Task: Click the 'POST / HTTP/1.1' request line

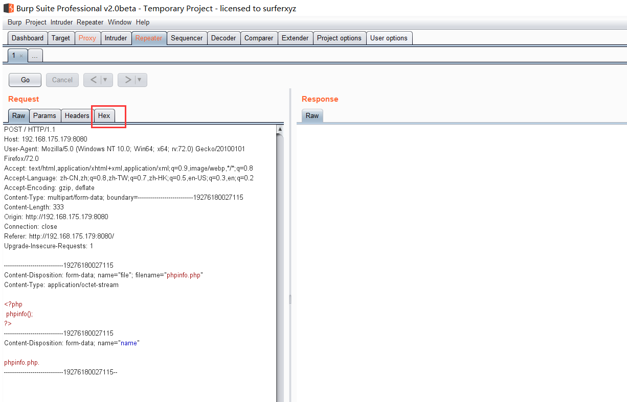Action: click(30, 130)
